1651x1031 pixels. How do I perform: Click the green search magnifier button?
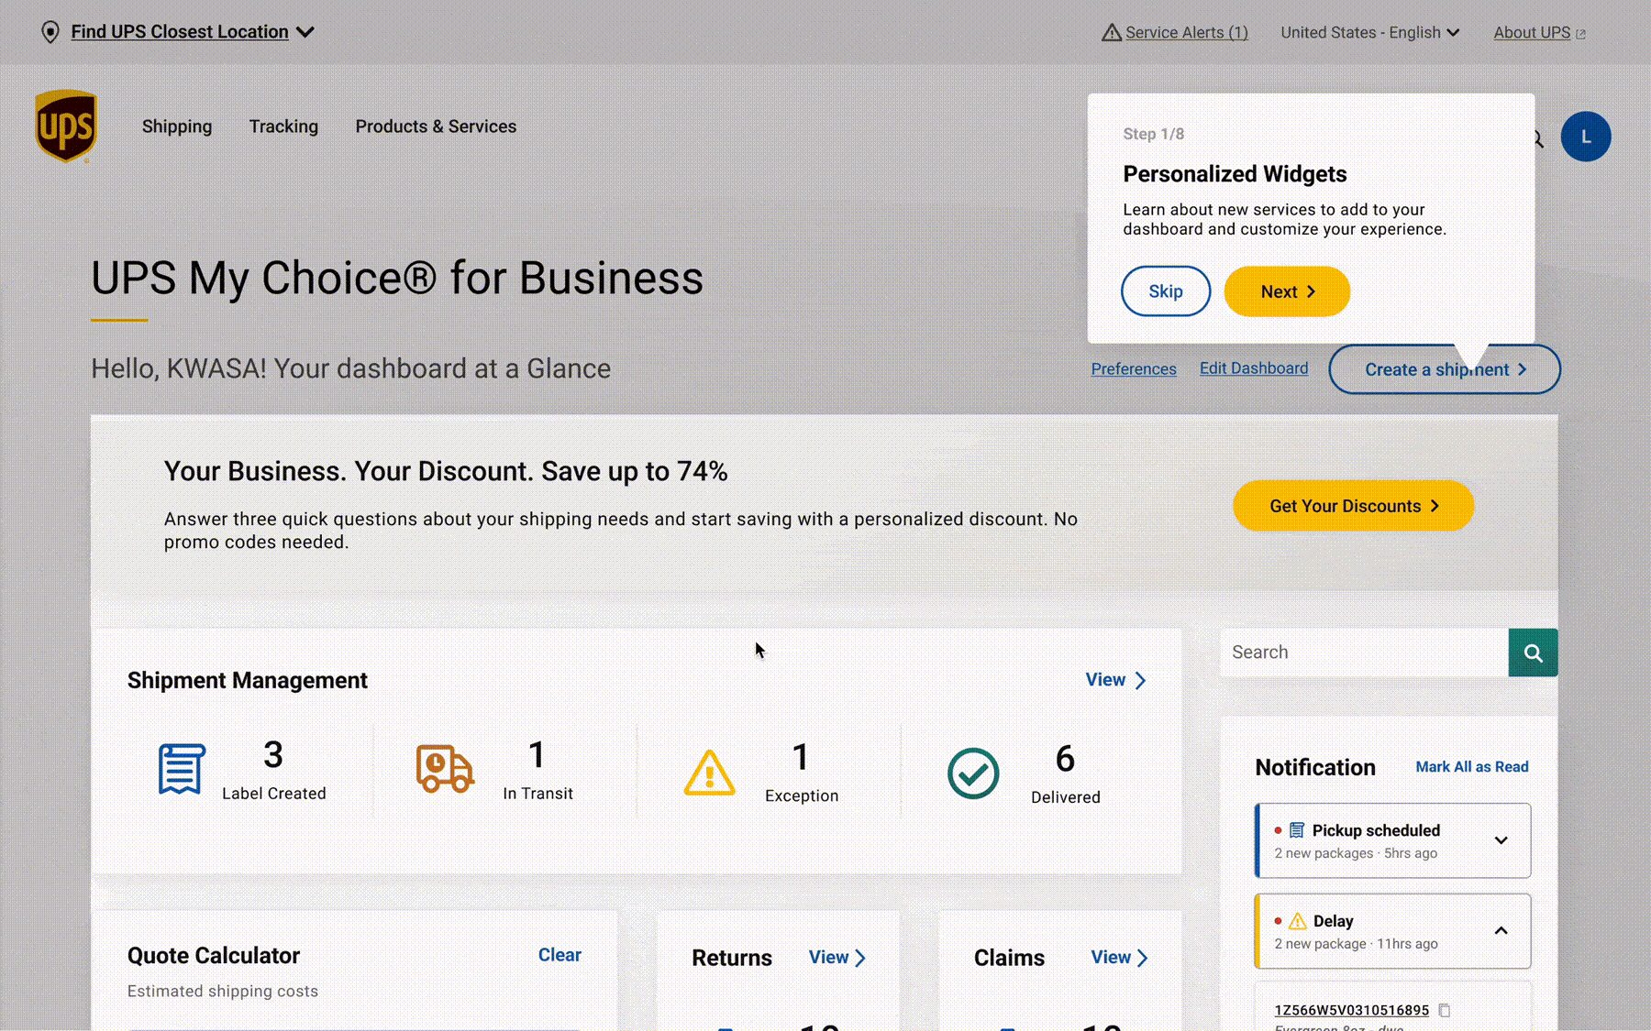(1533, 653)
